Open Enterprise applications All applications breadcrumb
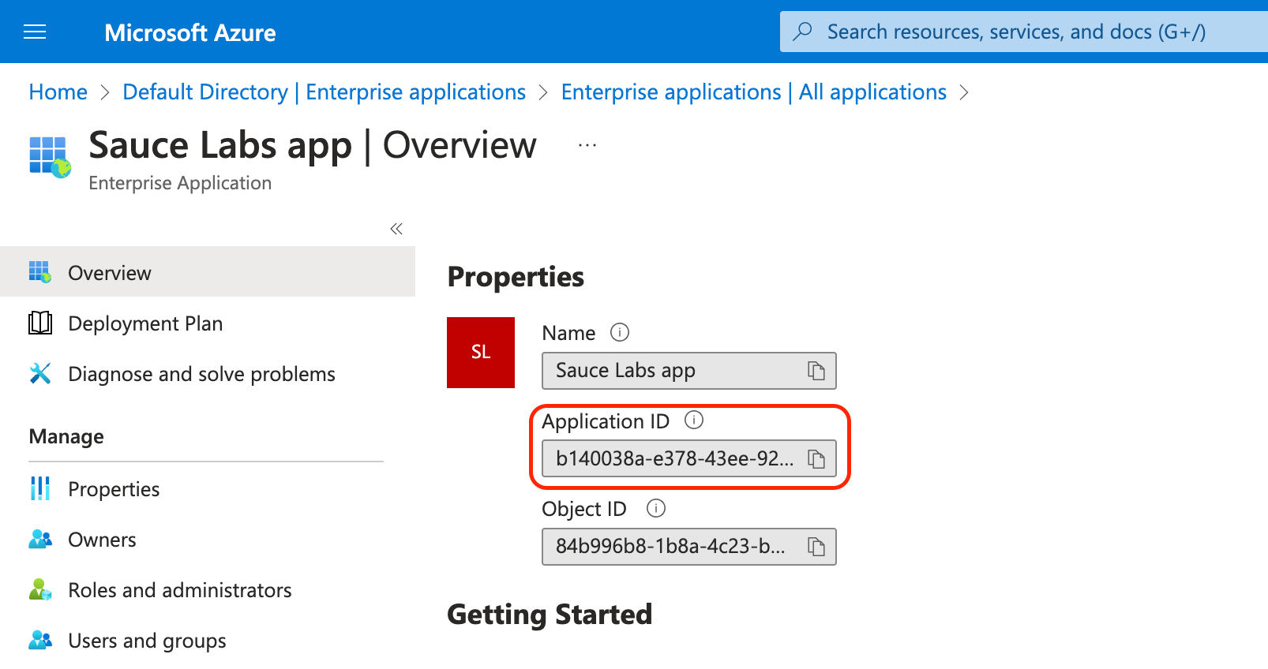This screenshot has height=669, width=1268. click(x=753, y=92)
